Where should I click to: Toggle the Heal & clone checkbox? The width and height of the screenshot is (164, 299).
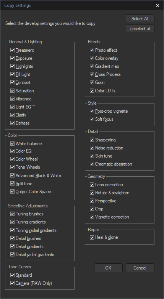point(92,237)
